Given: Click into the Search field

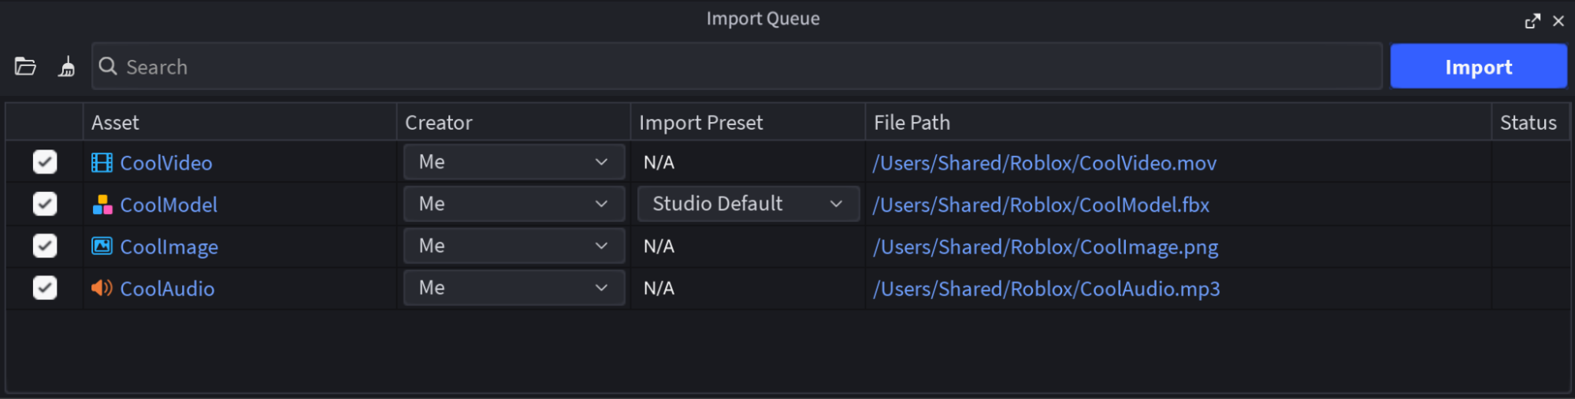Looking at the screenshot, I should tap(748, 67).
